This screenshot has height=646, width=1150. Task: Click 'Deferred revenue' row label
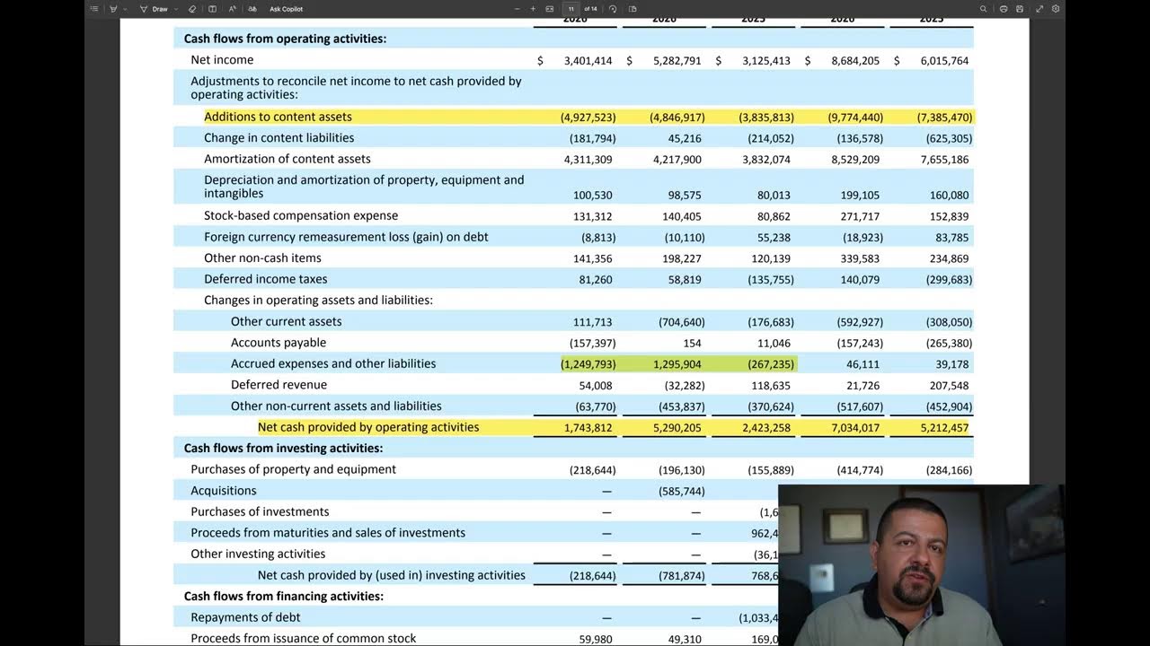[279, 385]
